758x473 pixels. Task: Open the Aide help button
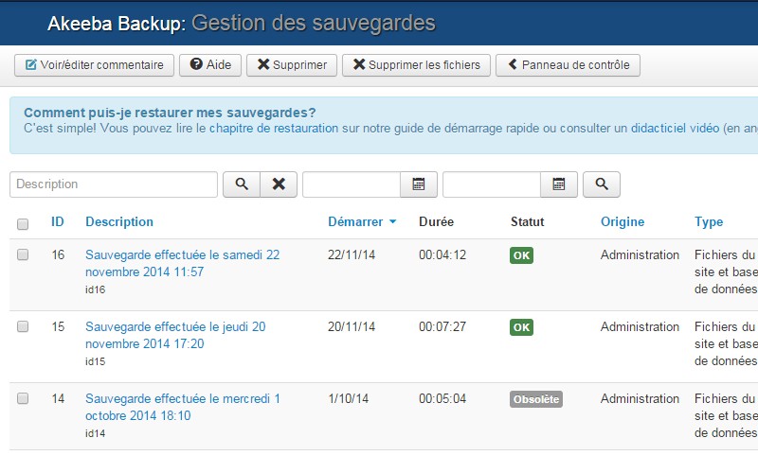point(210,65)
